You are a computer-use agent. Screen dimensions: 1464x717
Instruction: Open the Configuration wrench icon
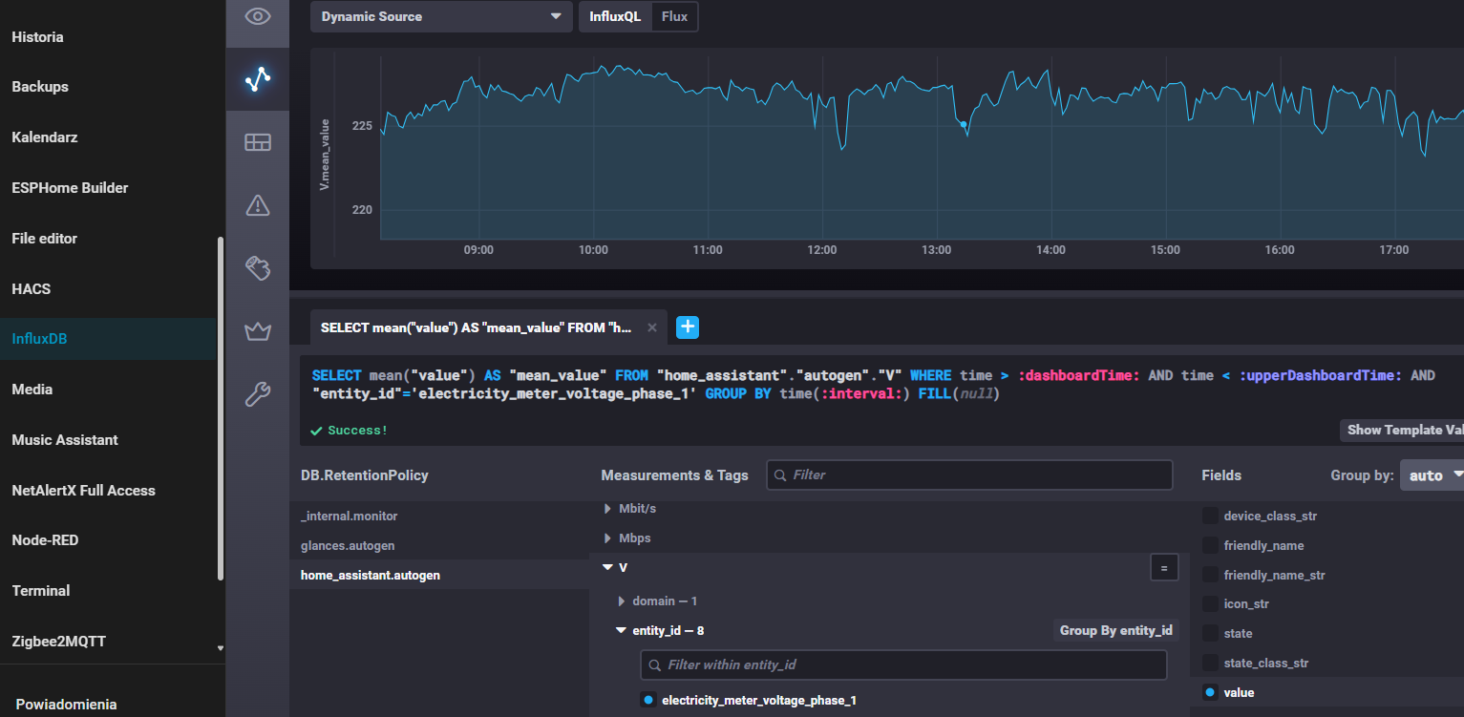point(257,394)
